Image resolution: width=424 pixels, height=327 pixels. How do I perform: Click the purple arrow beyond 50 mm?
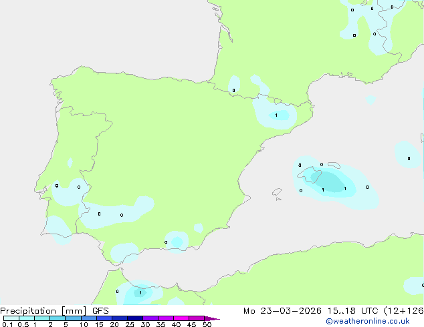(x=212, y=319)
